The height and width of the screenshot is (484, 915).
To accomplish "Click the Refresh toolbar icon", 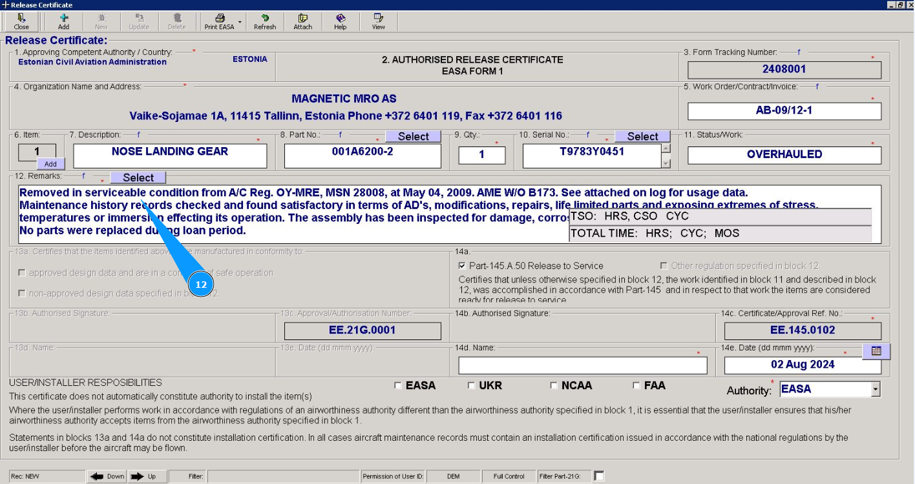I will (265, 21).
